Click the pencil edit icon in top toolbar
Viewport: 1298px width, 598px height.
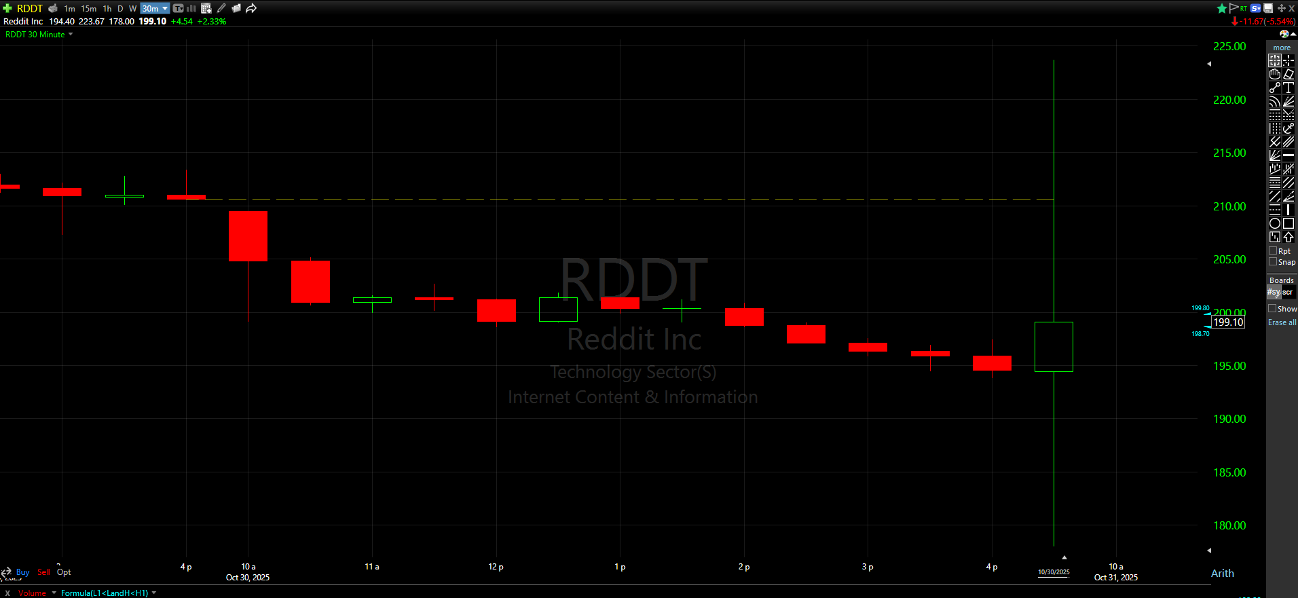221,8
